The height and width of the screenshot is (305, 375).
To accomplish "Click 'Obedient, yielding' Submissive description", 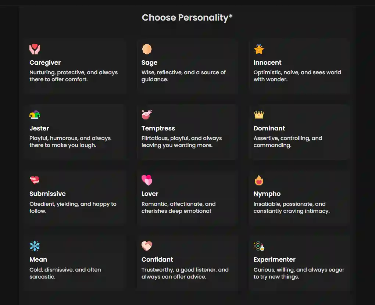I will click(x=73, y=207).
